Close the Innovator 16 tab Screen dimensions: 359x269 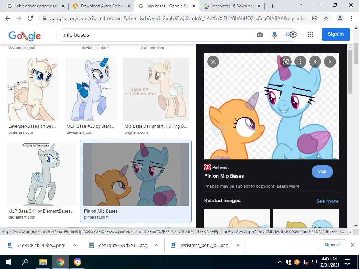coord(259,6)
